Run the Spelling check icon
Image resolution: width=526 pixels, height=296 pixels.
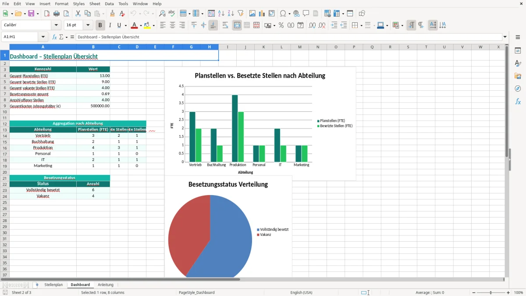click(172, 14)
